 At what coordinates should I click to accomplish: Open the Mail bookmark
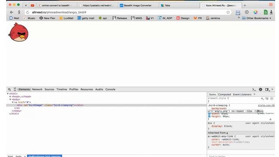coord(14,18)
